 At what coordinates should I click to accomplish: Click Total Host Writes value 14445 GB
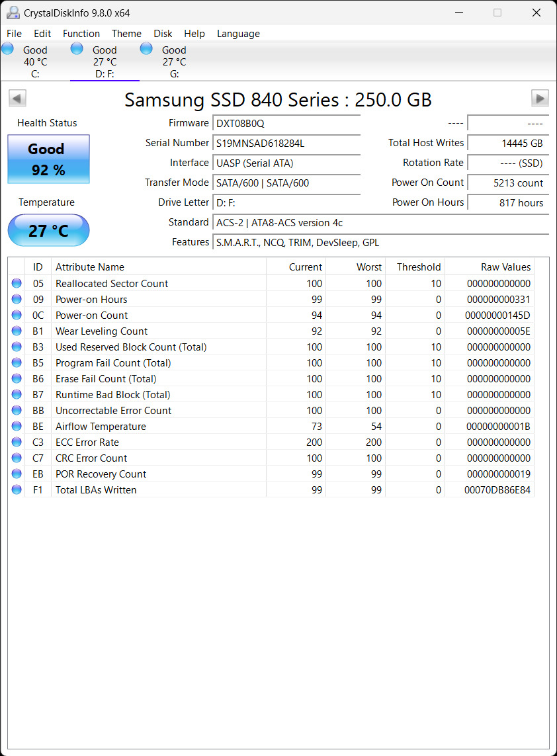pos(508,143)
